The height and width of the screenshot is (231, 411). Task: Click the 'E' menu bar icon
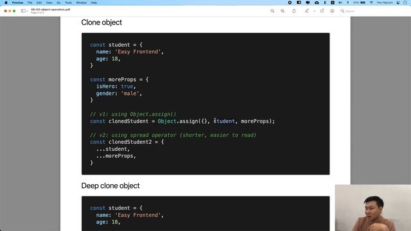[x=325, y=3]
